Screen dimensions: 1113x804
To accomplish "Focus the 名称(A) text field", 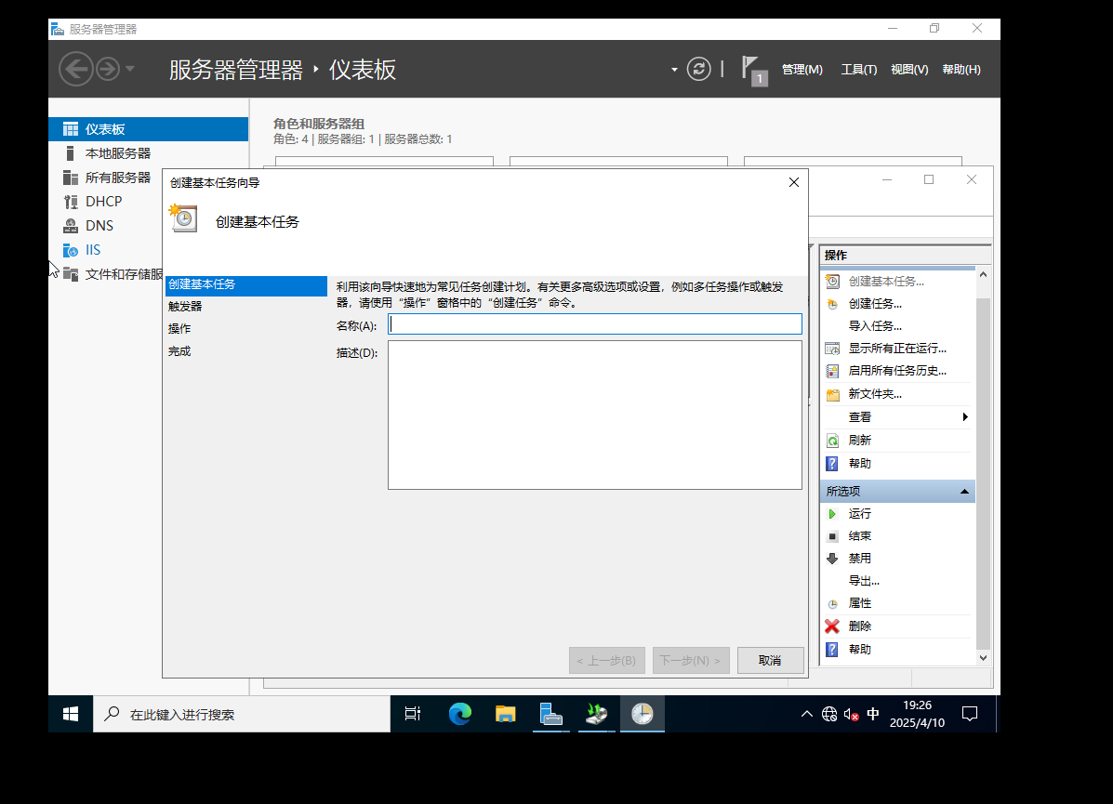I will [595, 324].
